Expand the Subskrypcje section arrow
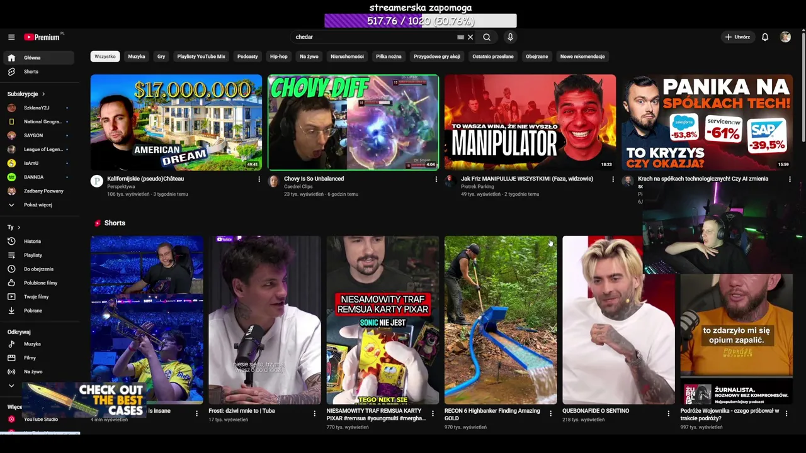 [x=43, y=94]
